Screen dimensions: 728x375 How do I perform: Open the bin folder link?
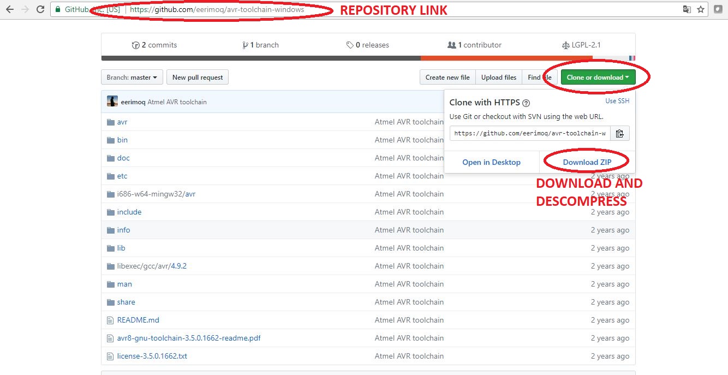pyautogui.click(x=122, y=140)
